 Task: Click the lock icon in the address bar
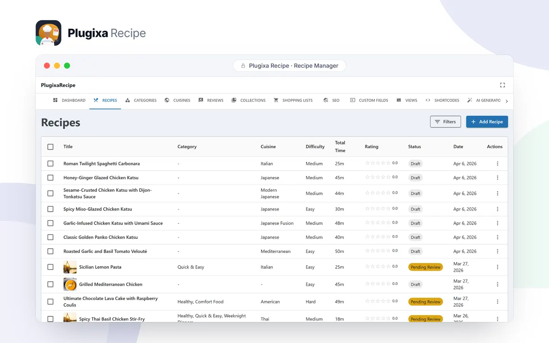pos(243,66)
